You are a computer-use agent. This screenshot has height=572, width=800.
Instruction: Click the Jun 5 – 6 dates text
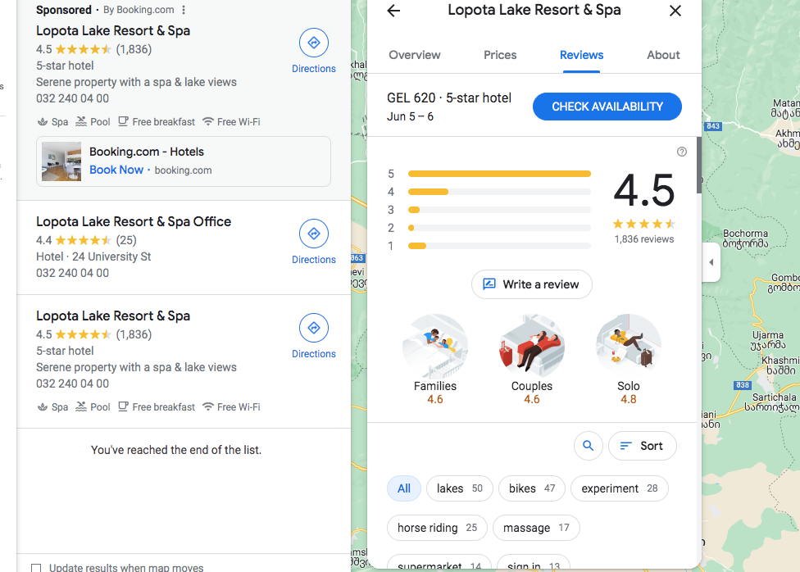pos(410,117)
